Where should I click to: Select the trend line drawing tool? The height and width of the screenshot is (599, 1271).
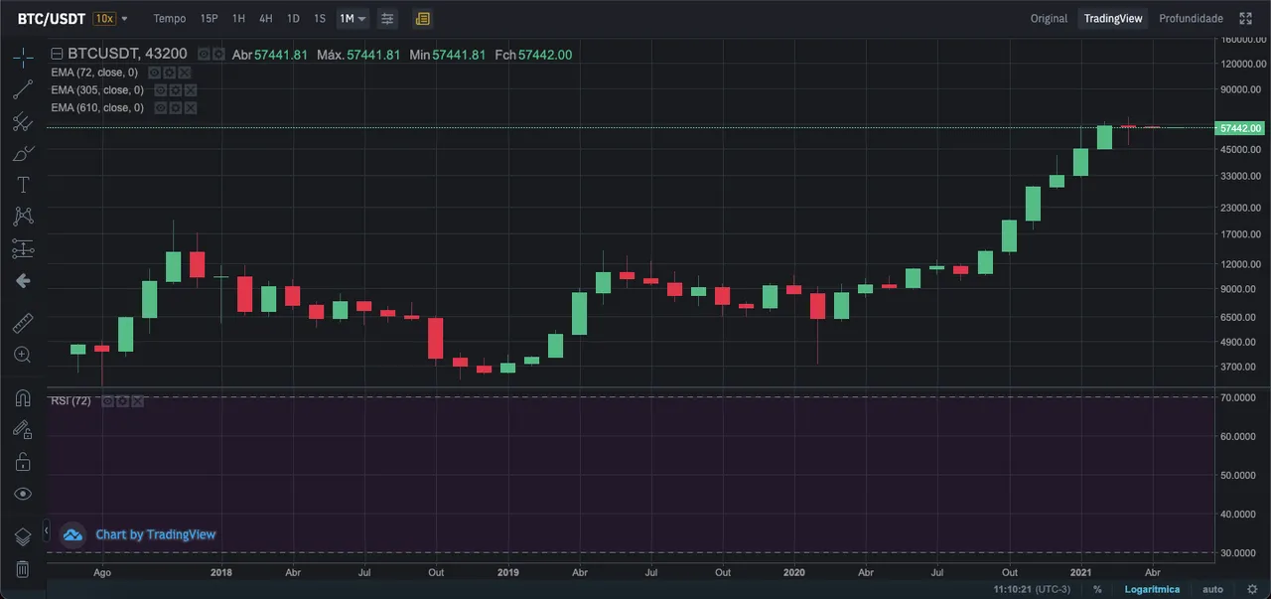pos(23,89)
